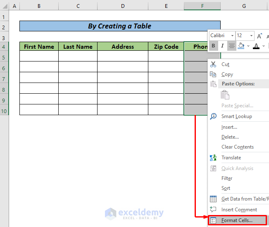Click the fill color paint bucket
The height and width of the screenshot is (227, 269).
[x=241, y=46]
